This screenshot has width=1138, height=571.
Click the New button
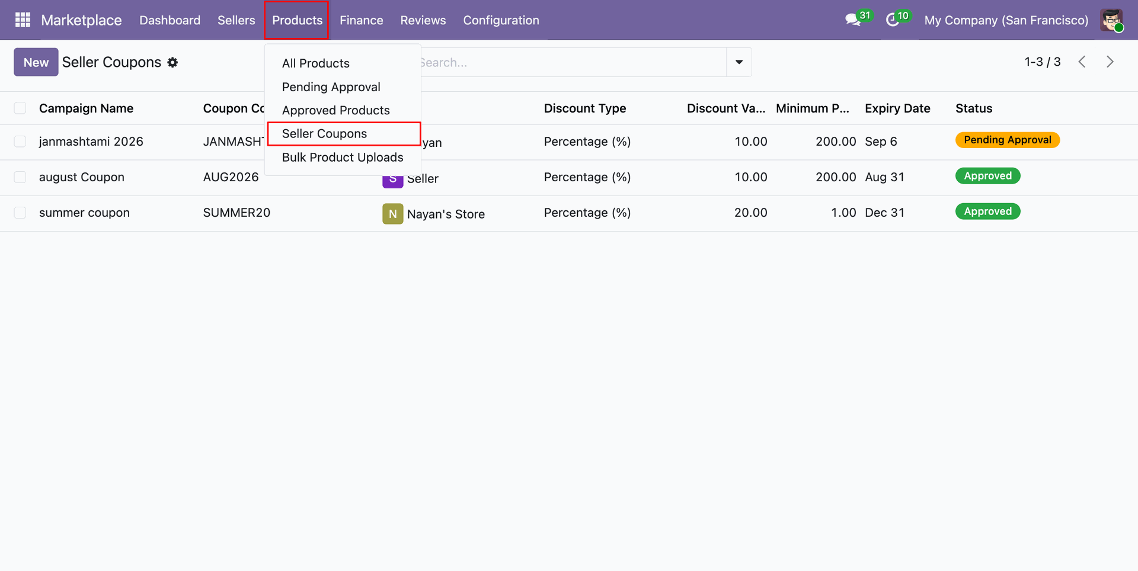[x=36, y=62]
